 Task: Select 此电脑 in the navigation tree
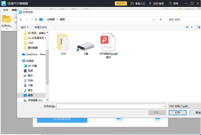click(x=28, y=61)
